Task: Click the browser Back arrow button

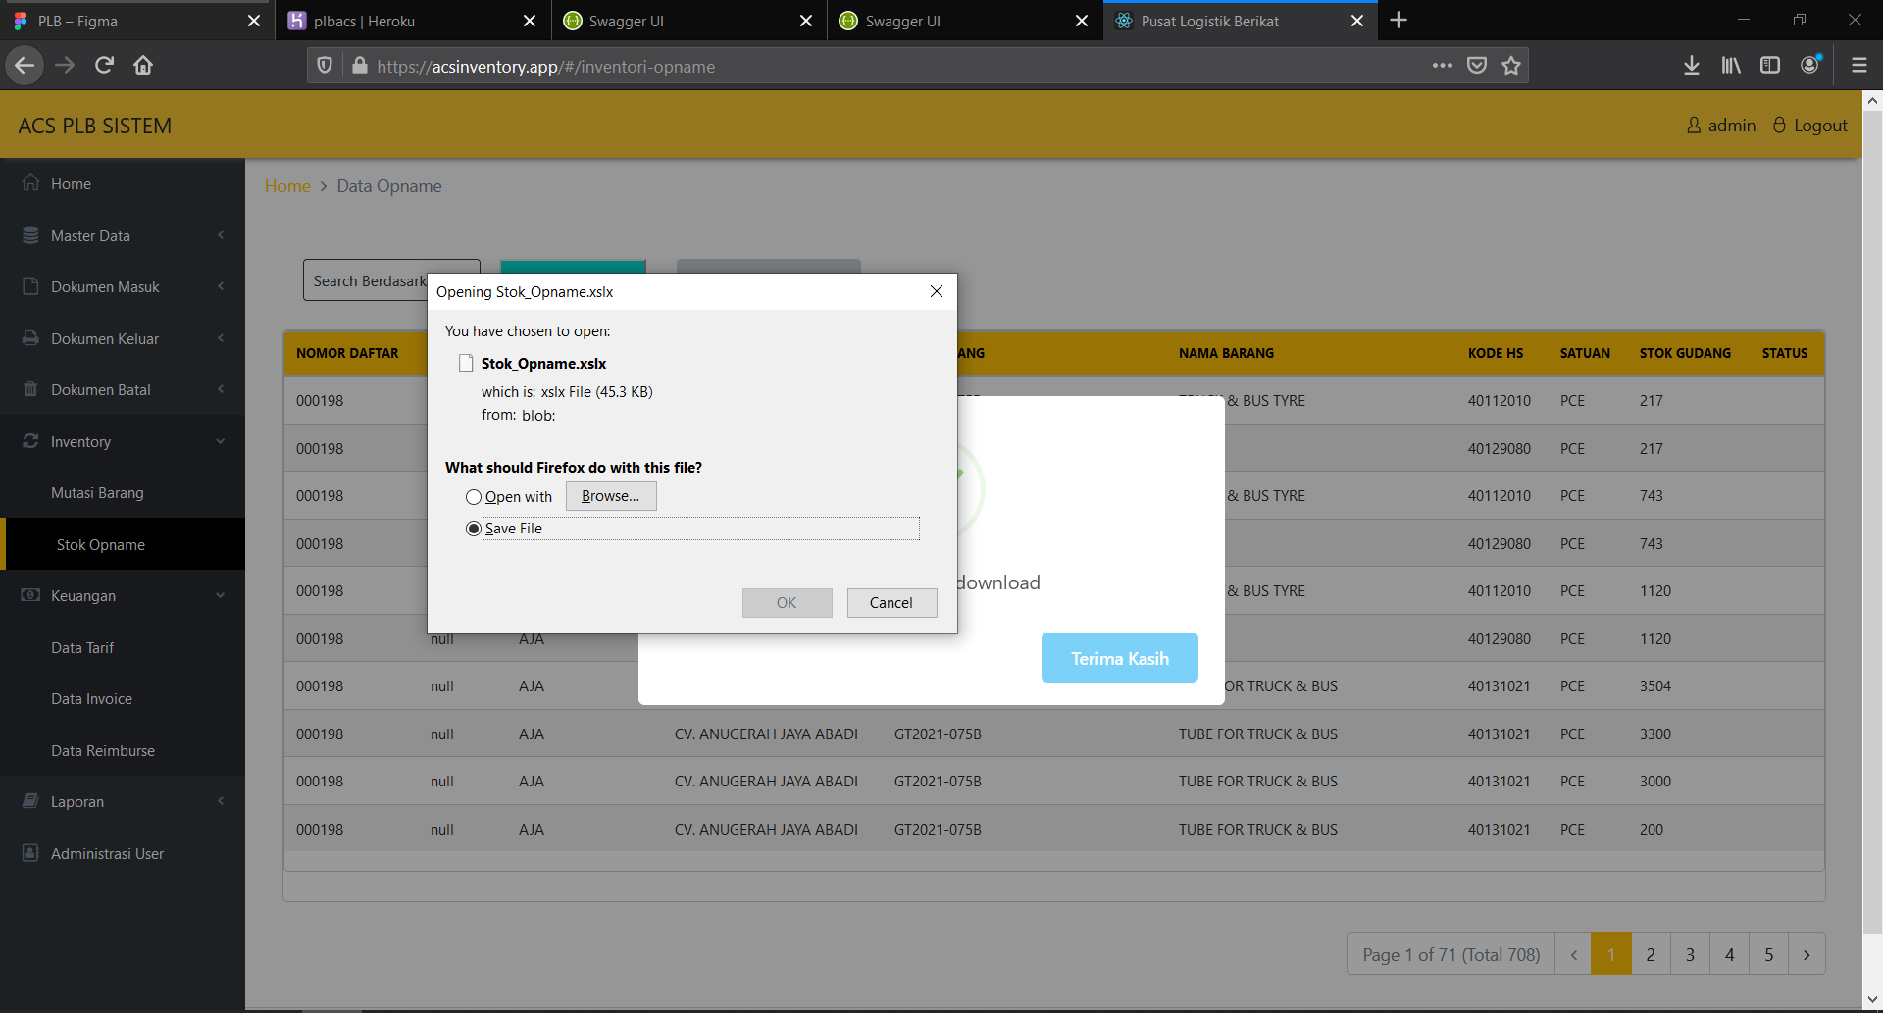Action: pos(25,66)
